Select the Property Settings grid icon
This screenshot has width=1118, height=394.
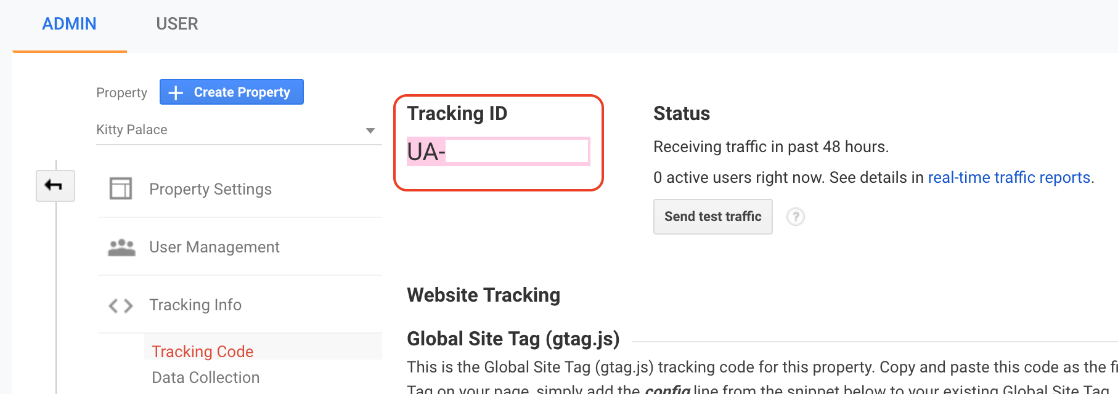coord(120,188)
